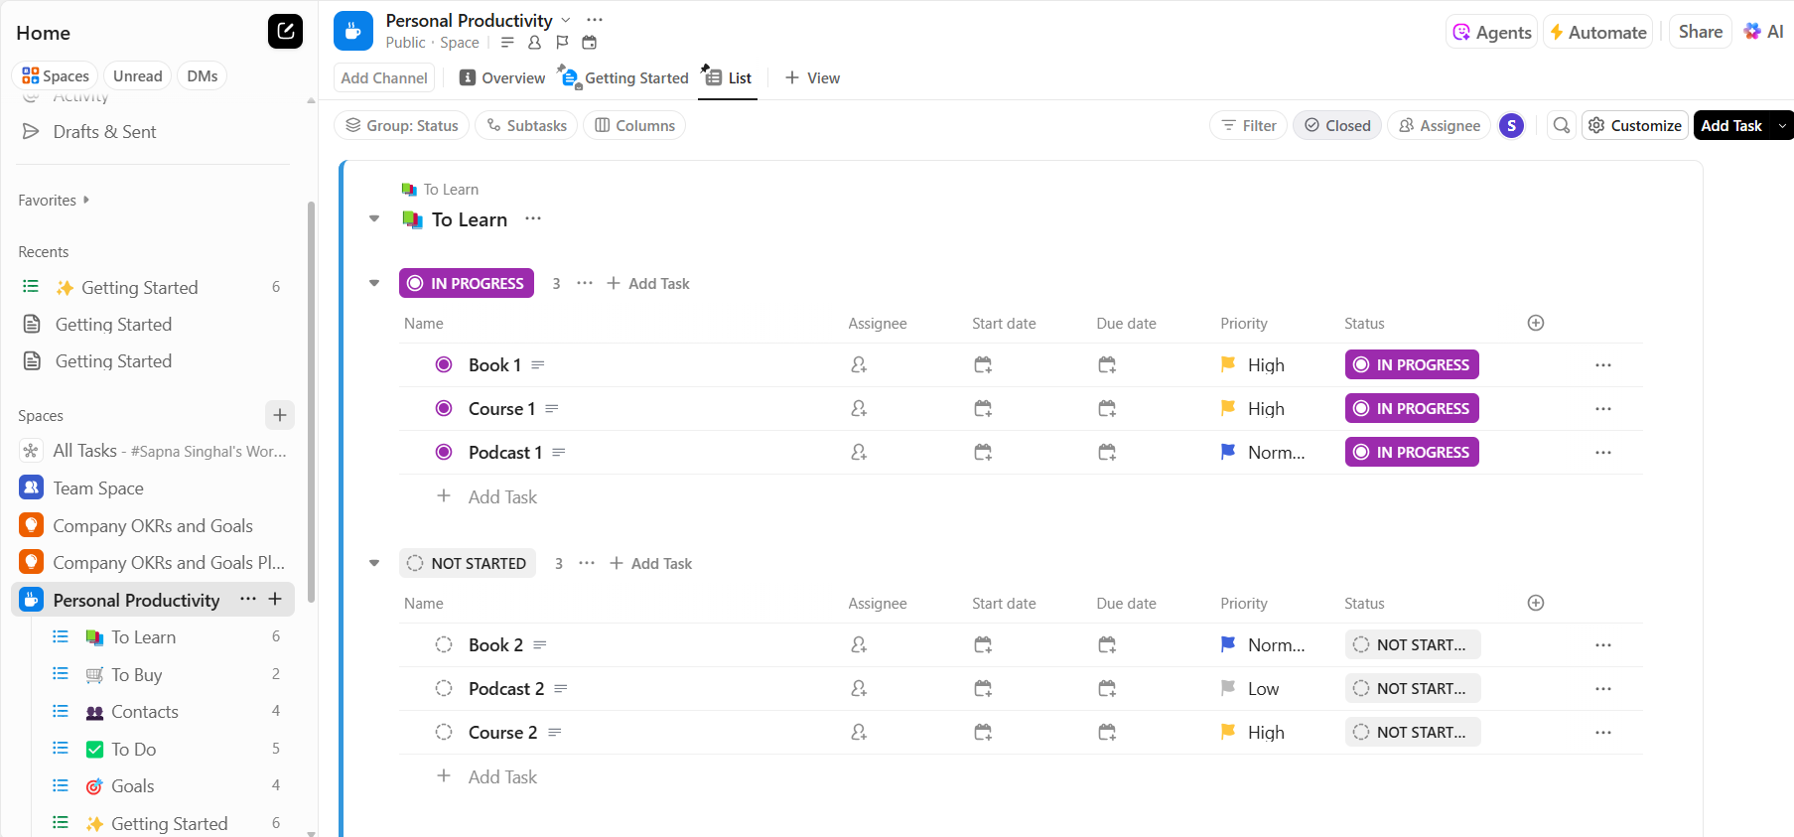Collapse the NOT STARTED group
The height and width of the screenshot is (837, 1794).
(374, 563)
